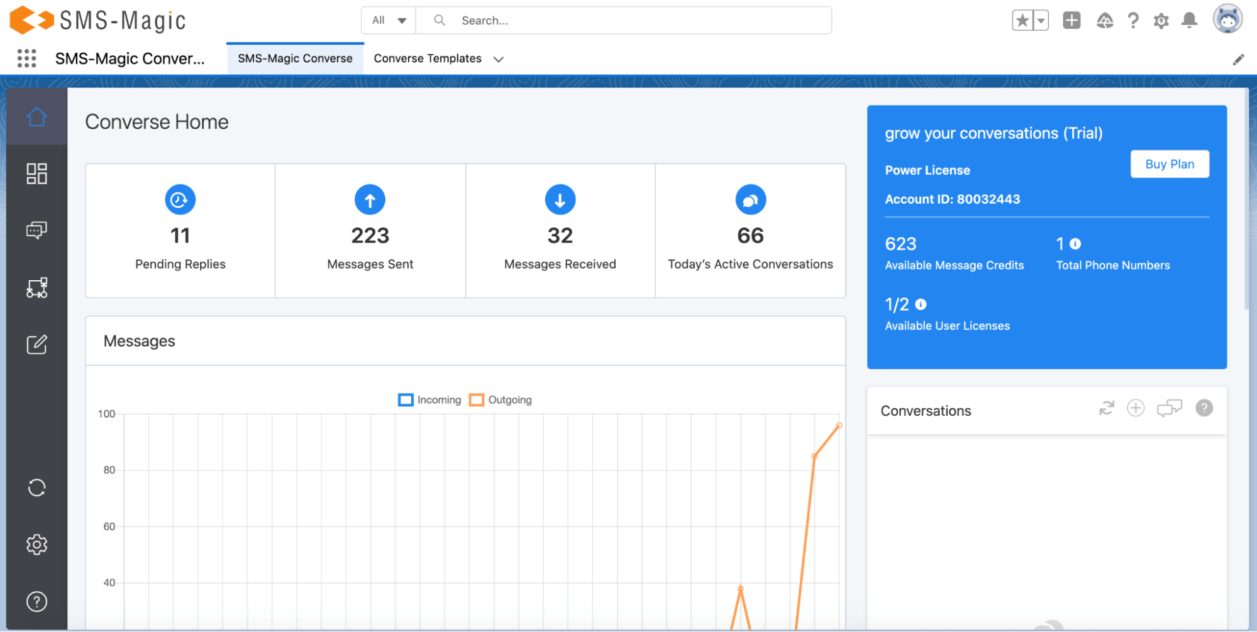Click the chat bubbles icon in the Conversations panel
Screen dimensions: 1257x632
pos(1170,408)
